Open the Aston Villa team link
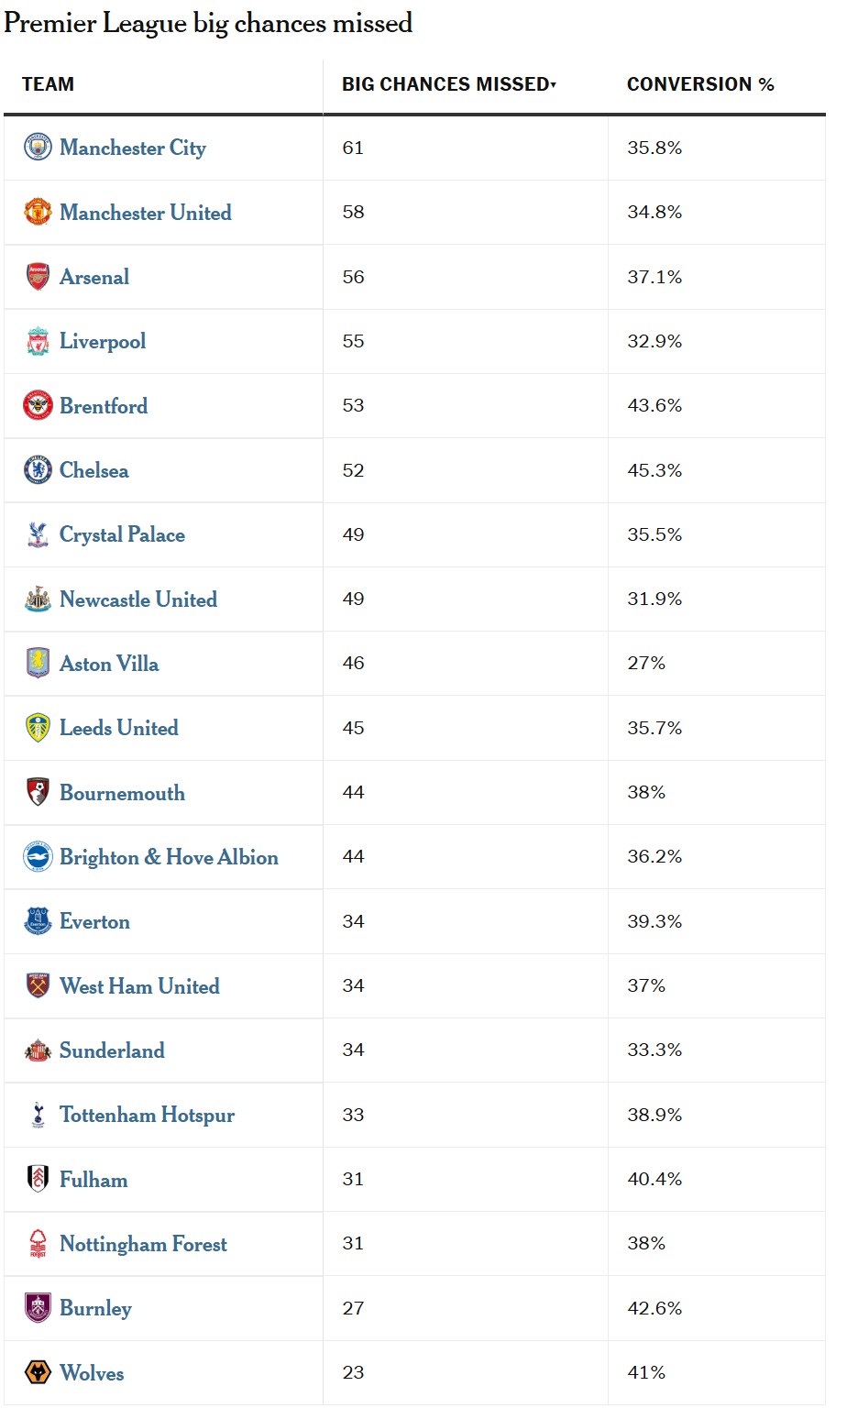 click(x=109, y=664)
